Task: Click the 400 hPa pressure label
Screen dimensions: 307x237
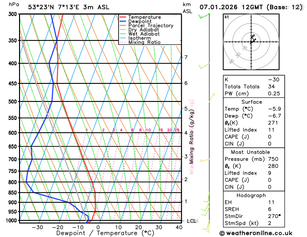Action: (14, 63)
